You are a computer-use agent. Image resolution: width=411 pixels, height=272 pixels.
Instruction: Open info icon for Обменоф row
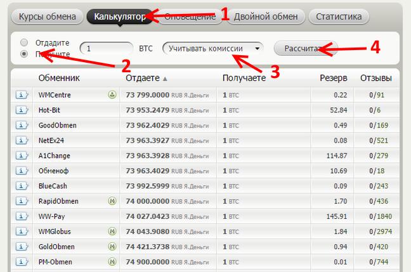pyautogui.click(x=22, y=171)
